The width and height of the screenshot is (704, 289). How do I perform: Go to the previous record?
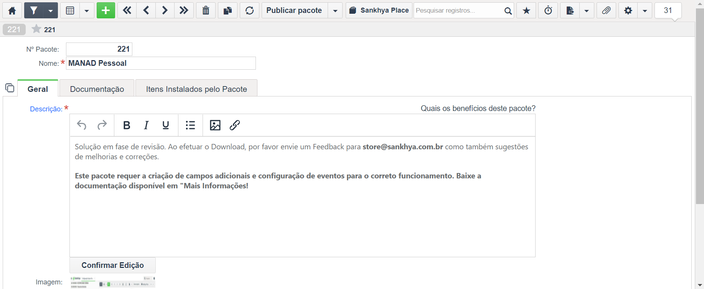coord(146,10)
